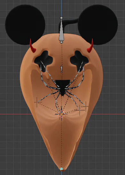Click the orange origin dot
Viewport: 125px width, 175px height.
(x=61, y=114)
